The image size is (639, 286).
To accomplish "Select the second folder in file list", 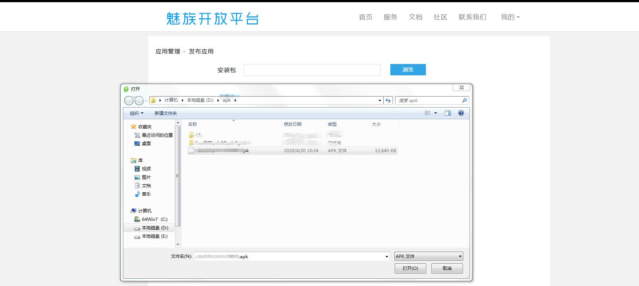I will pos(292,143).
